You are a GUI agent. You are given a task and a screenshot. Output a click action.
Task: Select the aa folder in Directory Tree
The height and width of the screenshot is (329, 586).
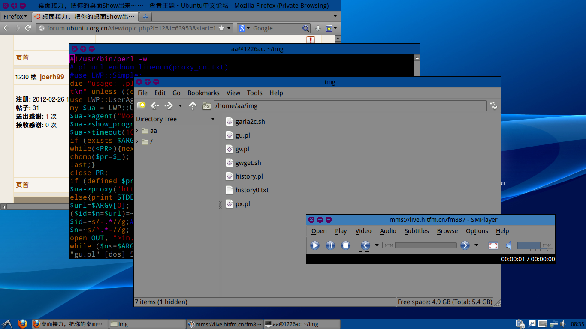(x=149, y=131)
